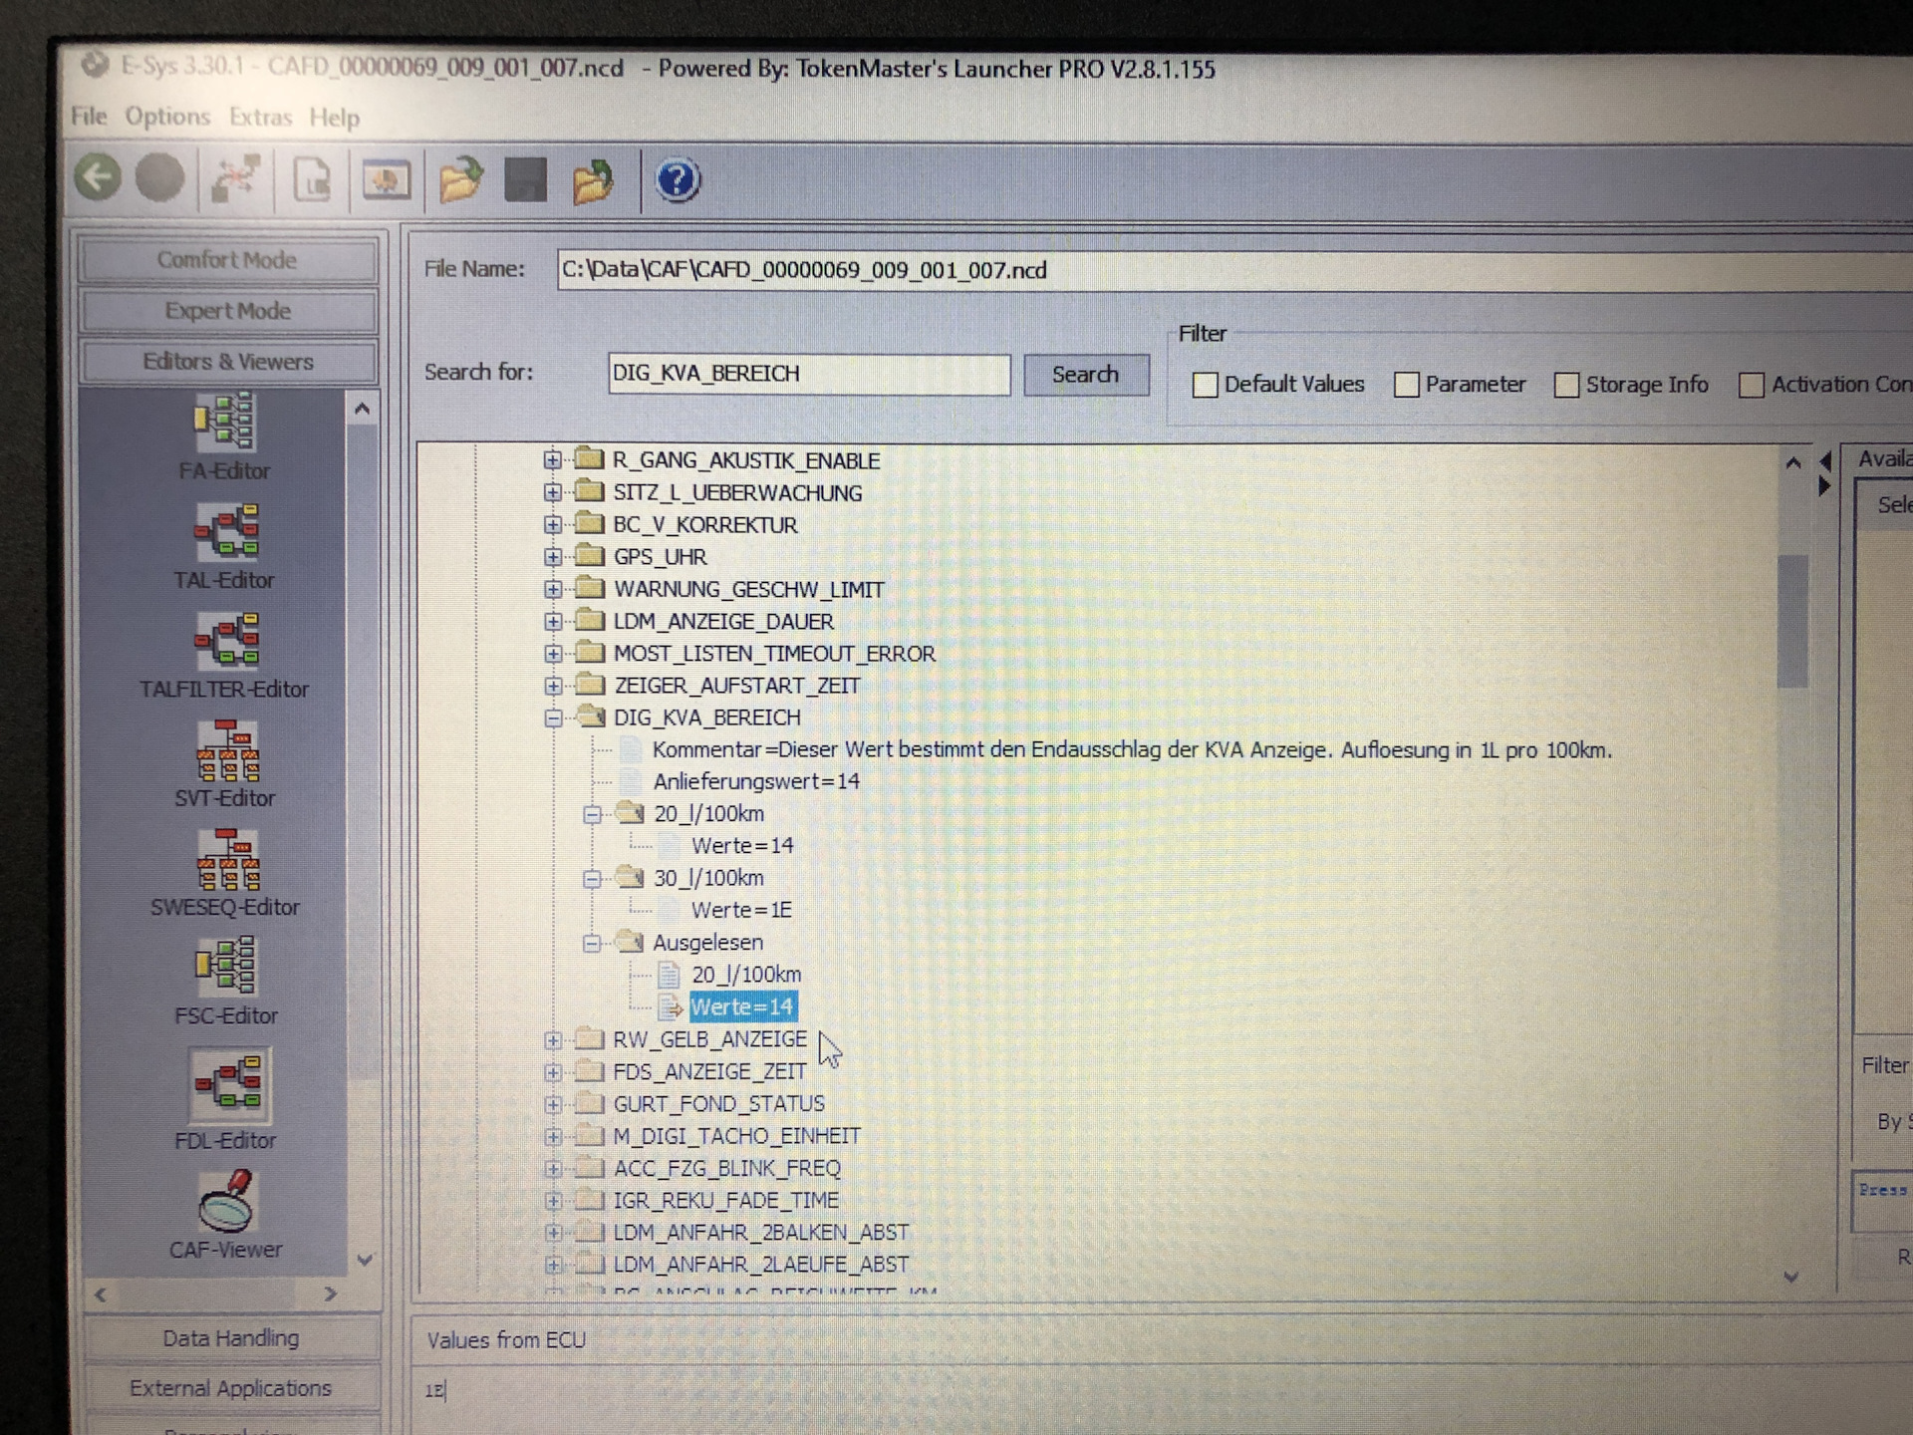
Task: Tick the Parameter filter checkbox
Action: [1406, 385]
